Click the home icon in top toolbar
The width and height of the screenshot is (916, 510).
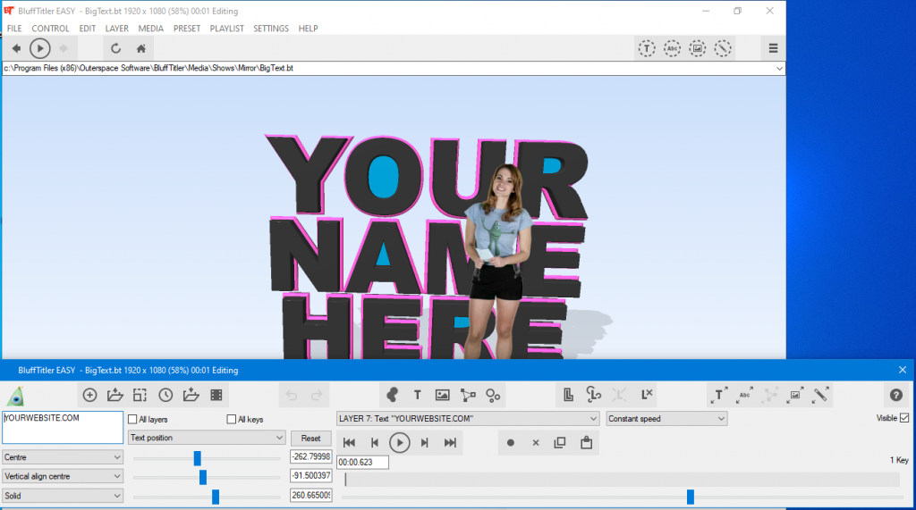(140, 48)
